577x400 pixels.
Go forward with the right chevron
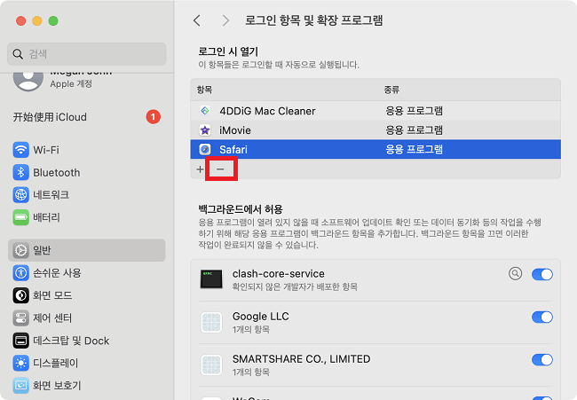225,20
